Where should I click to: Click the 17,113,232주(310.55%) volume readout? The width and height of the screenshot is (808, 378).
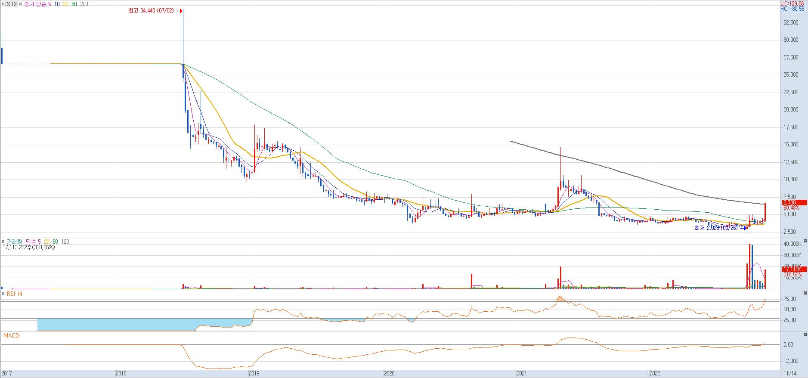(x=29, y=248)
